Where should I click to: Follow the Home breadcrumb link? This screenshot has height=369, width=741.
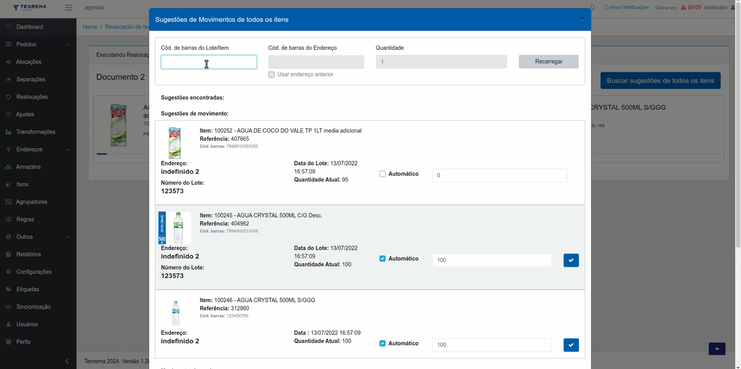[90, 27]
